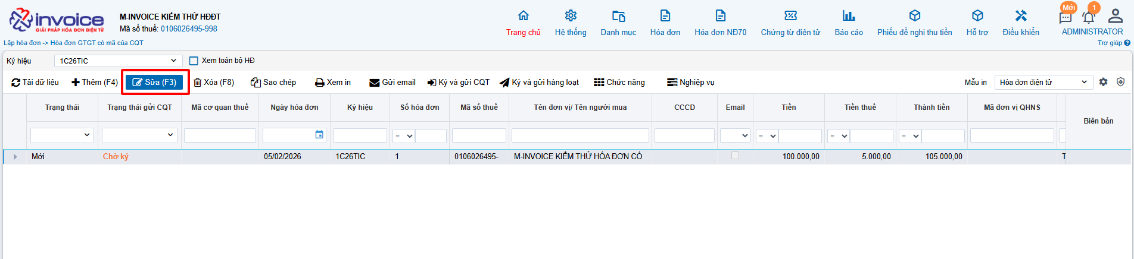The image size is (1134, 259).
Task: Tick the Email checkbox in invoice row
Action: [x=735, y=156]
